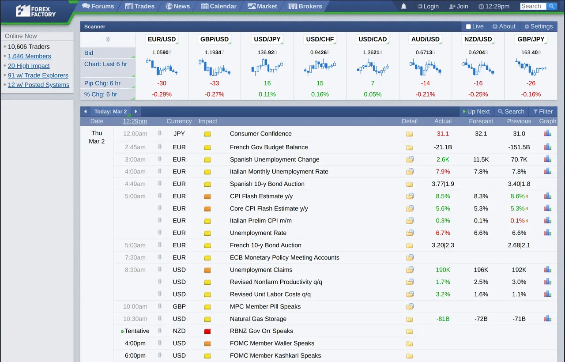Image resolution: width=565 pixels, height=362 pixels.
Task: Show graph for French Gov Budget Balance
Action: [x=548, y=147]
